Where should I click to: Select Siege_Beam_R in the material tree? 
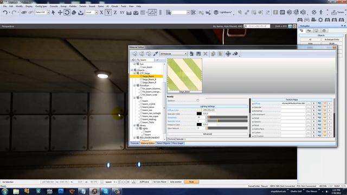tap(149, 82)
